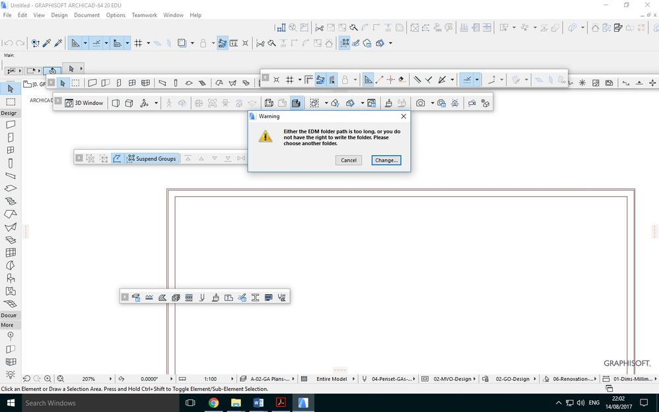
Task: Click the magnifying glass zoom-in icon
Action: point(48,379)
